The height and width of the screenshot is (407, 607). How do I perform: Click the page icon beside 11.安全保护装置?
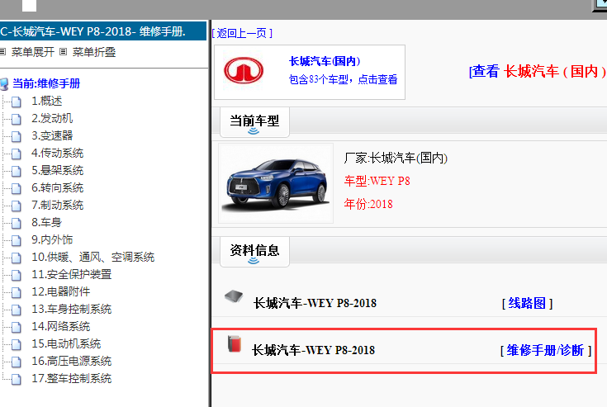[x=17, y=275]
